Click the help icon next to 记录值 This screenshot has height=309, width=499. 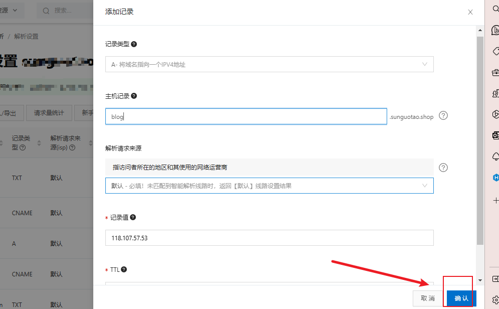(133, 218)
